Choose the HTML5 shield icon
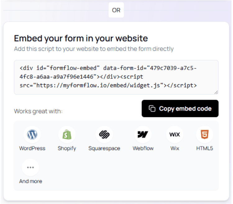This screenshot has height=204, width=233. click(205, 135)
